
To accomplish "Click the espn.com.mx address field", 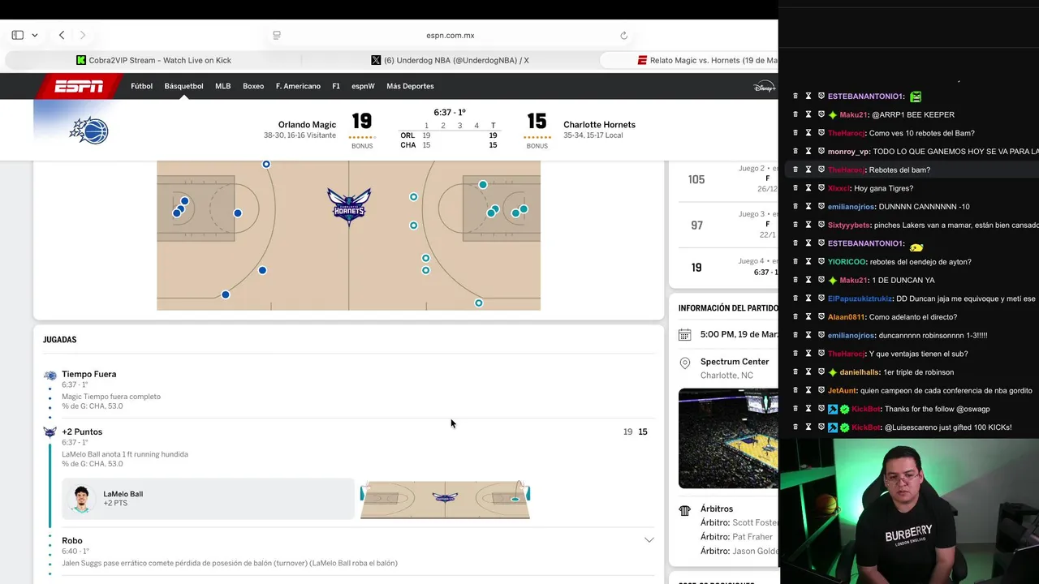I will tap(451, 35).
